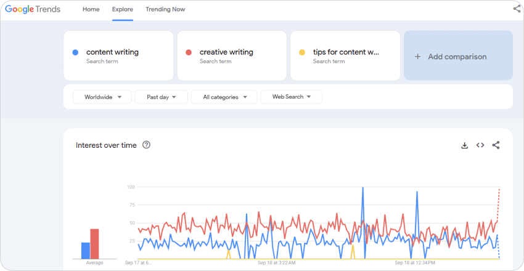Switch to the Trending Now tab
Screen dimensions: 524x271
tap(165, 9)
